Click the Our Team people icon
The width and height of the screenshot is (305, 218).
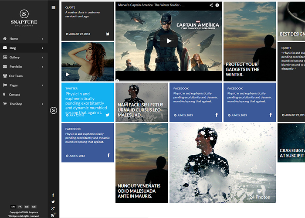pos(5,76)
